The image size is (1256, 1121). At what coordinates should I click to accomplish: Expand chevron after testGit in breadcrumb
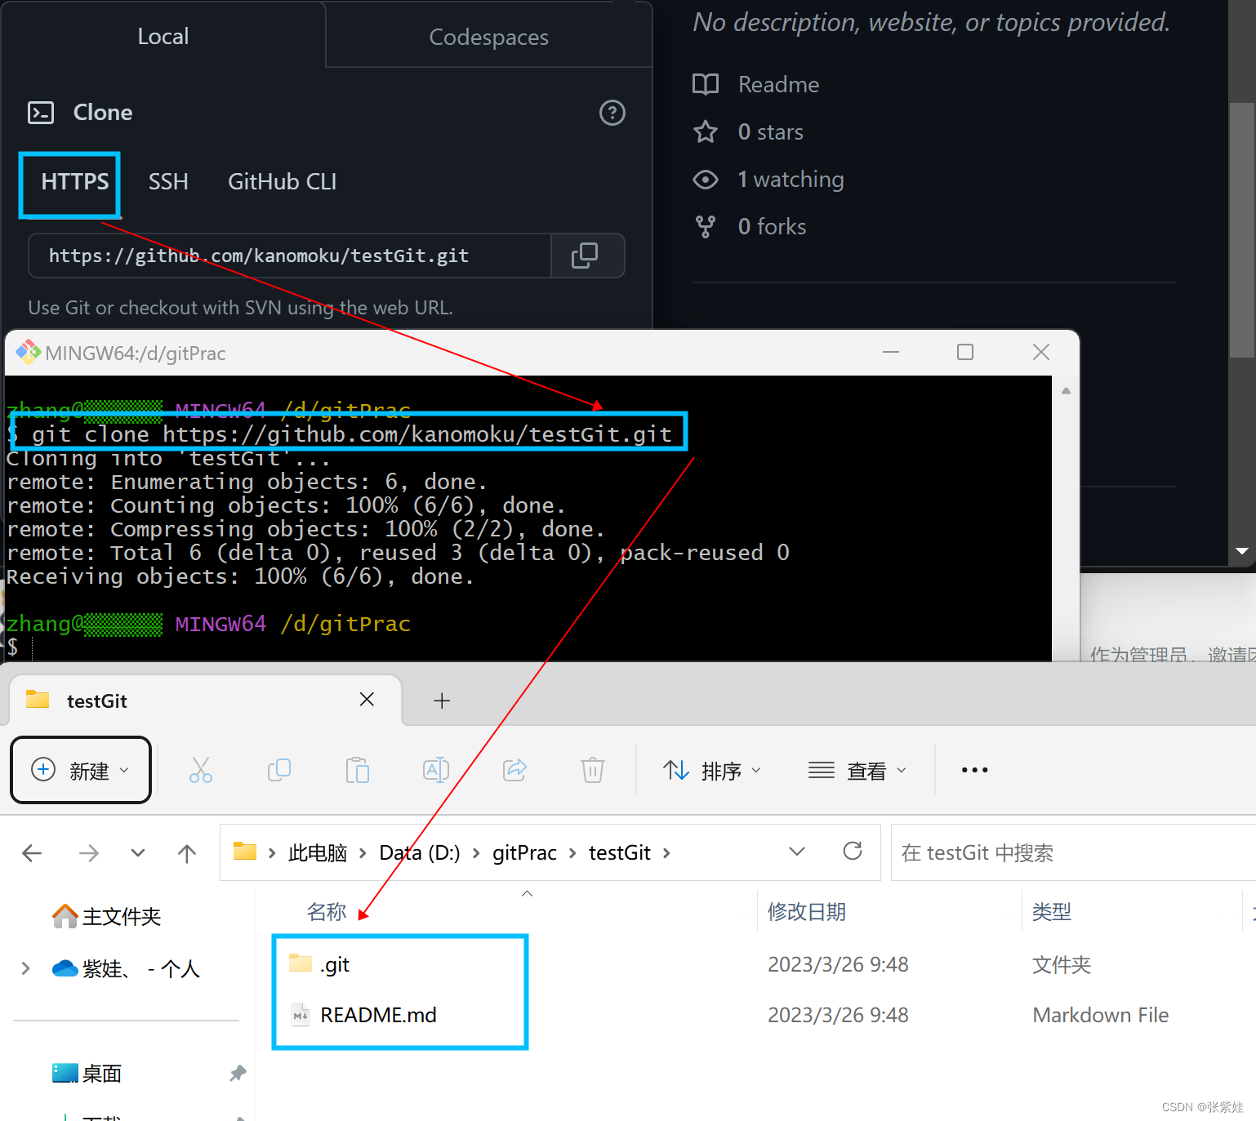(x=666, y=853)
